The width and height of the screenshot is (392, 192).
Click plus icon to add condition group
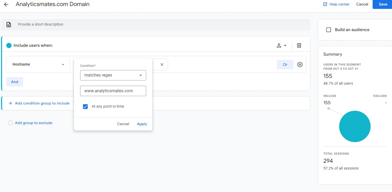[x=11, y=103]
